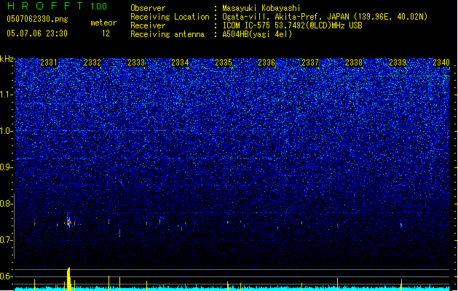The width and height of the screenshot is (458, 291).
Task: Click the 2332 time marker
Action: click(x=92, y=63)
